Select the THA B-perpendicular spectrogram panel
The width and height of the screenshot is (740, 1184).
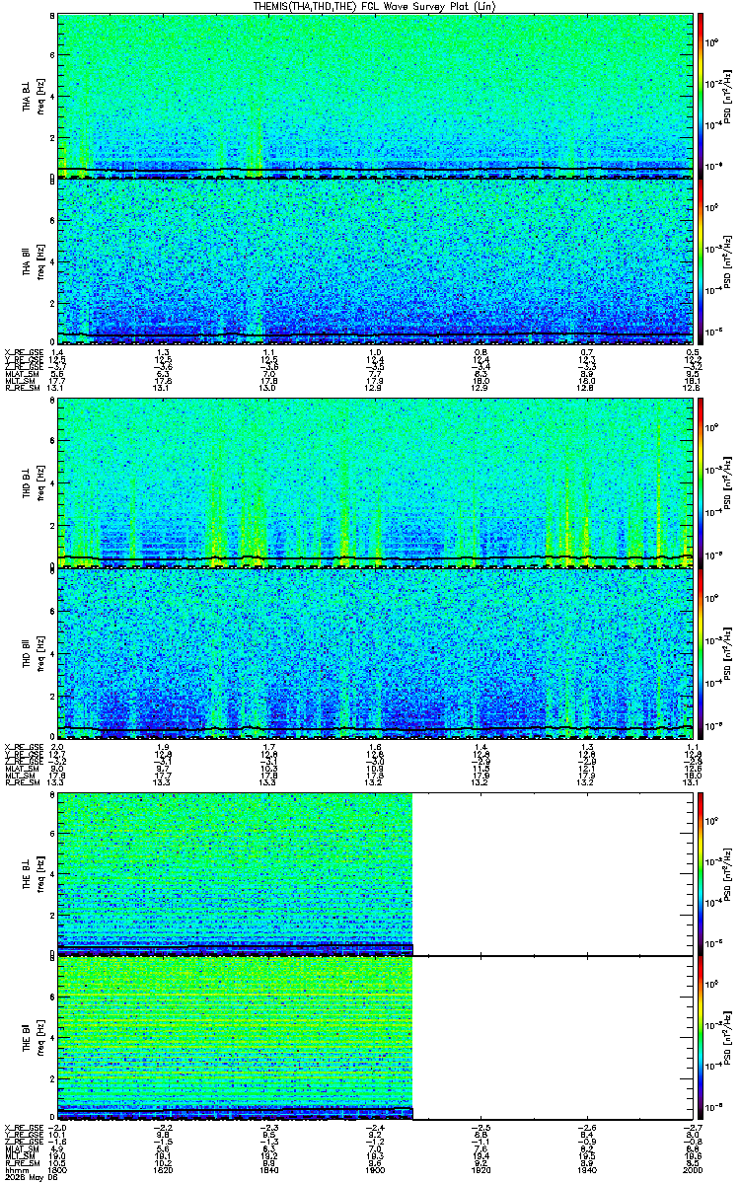click(375, 96)
